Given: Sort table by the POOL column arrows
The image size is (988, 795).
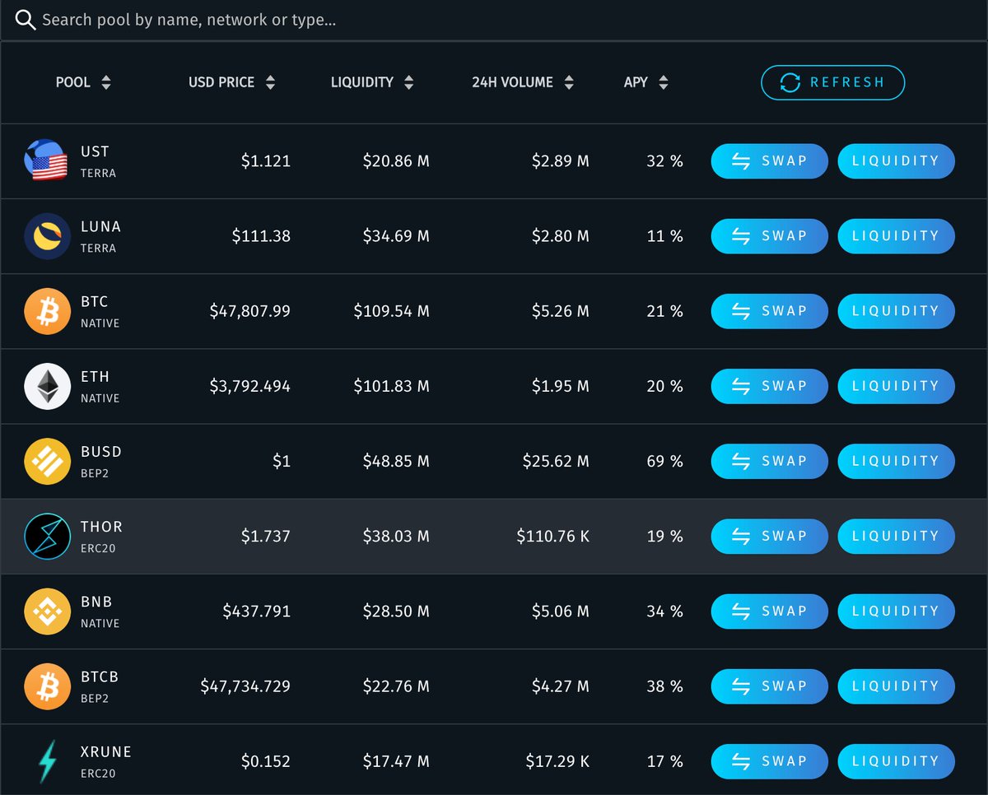Looking at the screenshot, I should (x=105, y=82).
